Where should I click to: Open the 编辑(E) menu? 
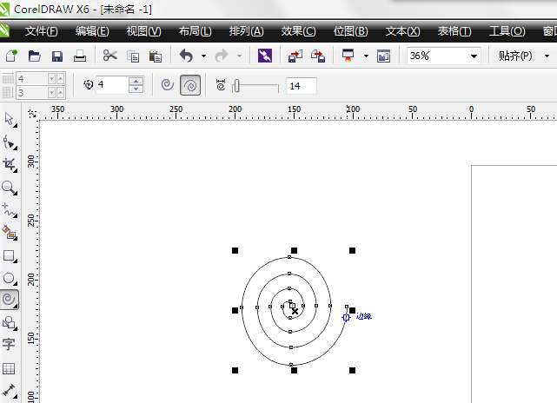pyautogui.click(x=92, y=31)
